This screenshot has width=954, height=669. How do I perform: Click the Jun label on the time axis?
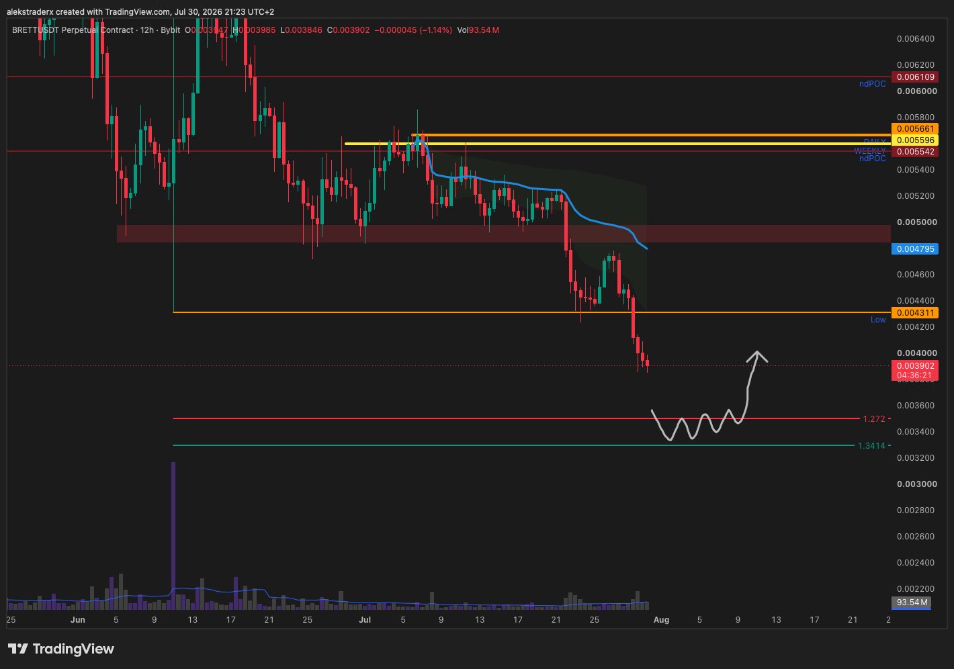(x=78, y=620)
